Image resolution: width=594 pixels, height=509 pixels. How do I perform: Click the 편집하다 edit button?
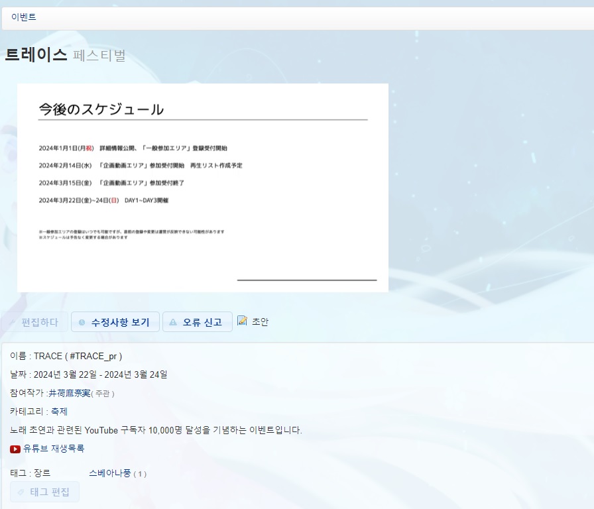point(35,322)
